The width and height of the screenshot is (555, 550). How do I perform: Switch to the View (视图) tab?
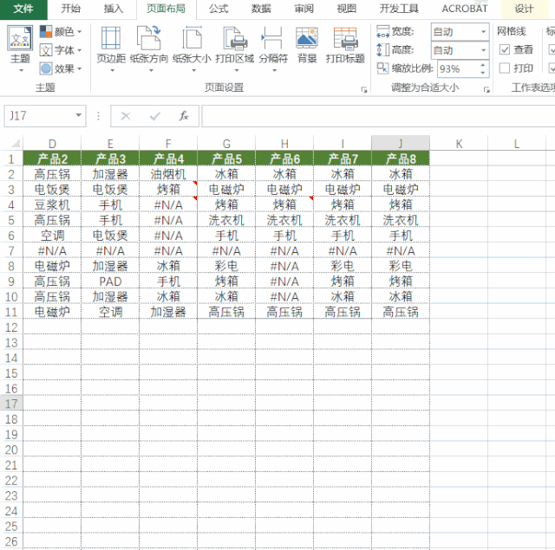(x=347, y=9)
